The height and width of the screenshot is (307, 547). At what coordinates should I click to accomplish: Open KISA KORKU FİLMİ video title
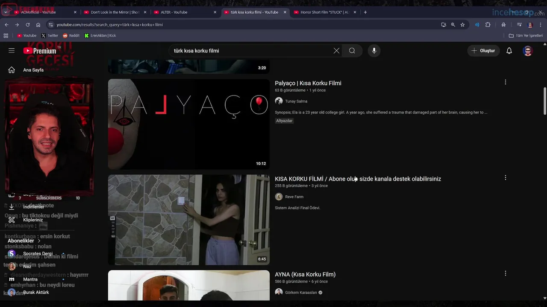[358, 179]
